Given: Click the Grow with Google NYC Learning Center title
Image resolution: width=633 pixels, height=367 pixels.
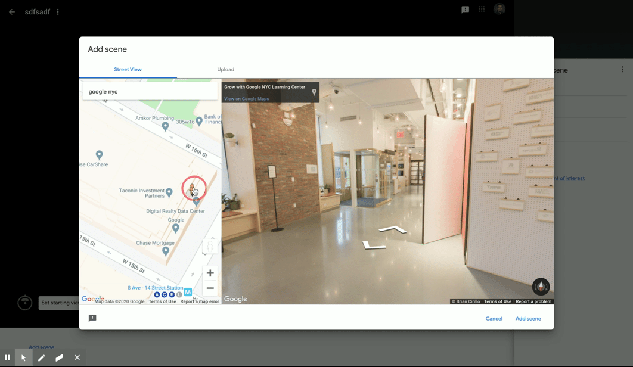Looking at the screenshot, I should click(x=265, y=87).
